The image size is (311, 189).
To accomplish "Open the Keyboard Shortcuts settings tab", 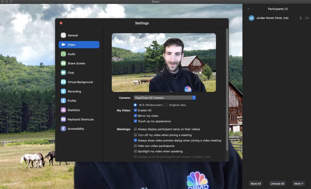I will pyautogui.click(x=80, y=119).
